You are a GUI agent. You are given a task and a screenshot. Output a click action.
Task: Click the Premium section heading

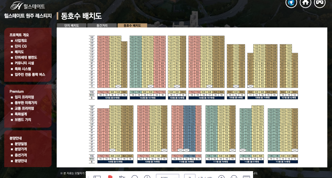coord(17,91)
